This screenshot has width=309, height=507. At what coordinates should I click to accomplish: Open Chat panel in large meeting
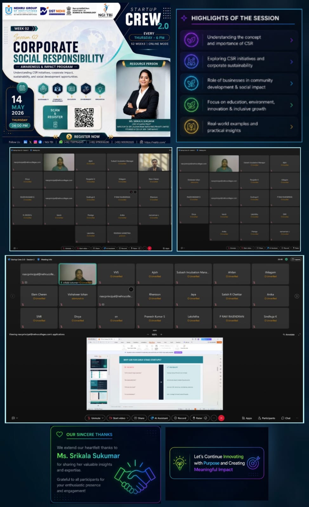click(x=286, y=418)
